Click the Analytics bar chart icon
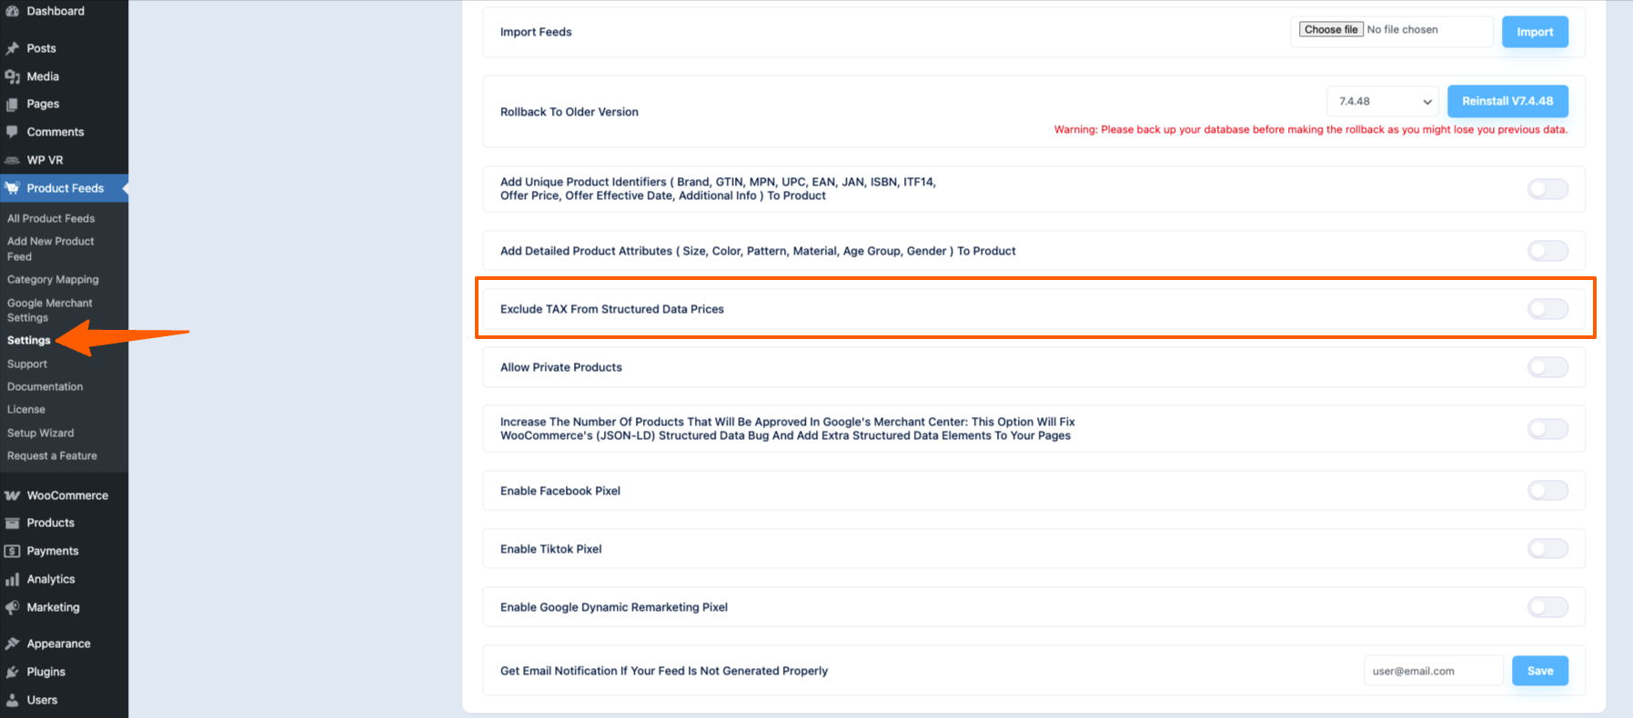Viewport: 1633px width, 718px height. (12, 579)
